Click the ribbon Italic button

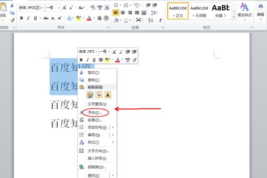pos(28,18)
